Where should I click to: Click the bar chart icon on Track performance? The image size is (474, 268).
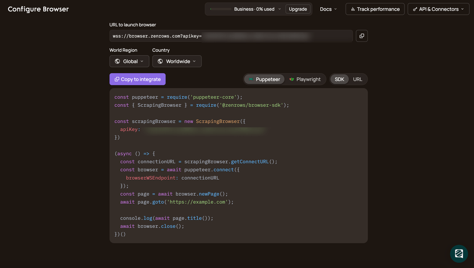coord(353,9)
